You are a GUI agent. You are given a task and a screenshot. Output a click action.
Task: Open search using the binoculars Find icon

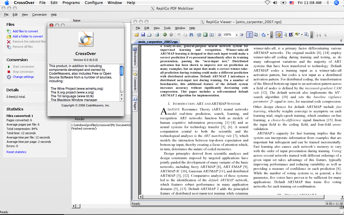click(192, 34)
